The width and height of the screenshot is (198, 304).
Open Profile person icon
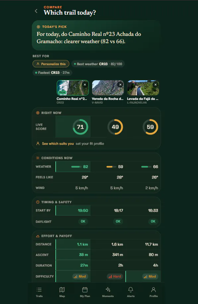154,290
